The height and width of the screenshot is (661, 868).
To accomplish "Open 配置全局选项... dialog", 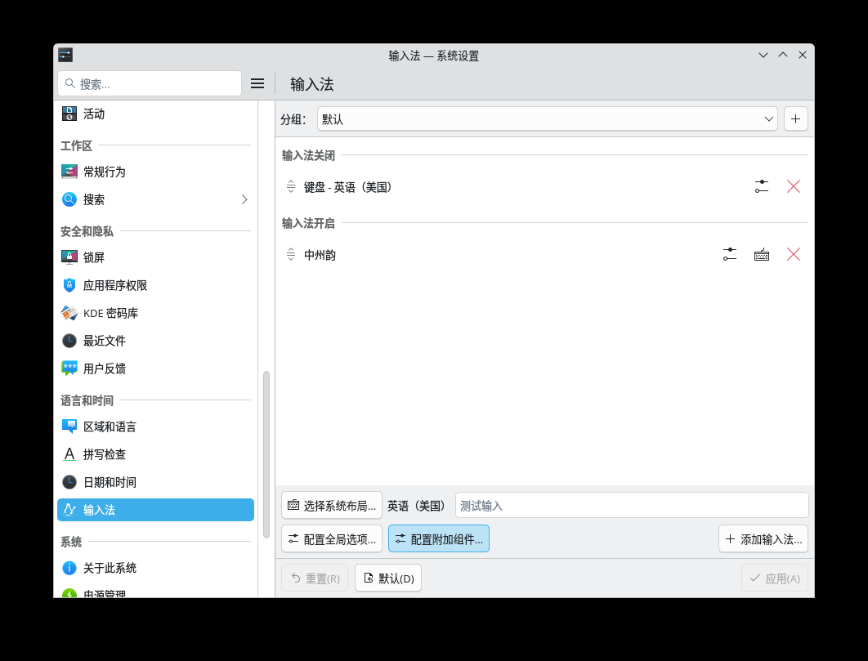I will click(331, 539).
